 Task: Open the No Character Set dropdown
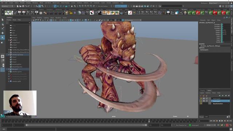[x=181, y=125]
